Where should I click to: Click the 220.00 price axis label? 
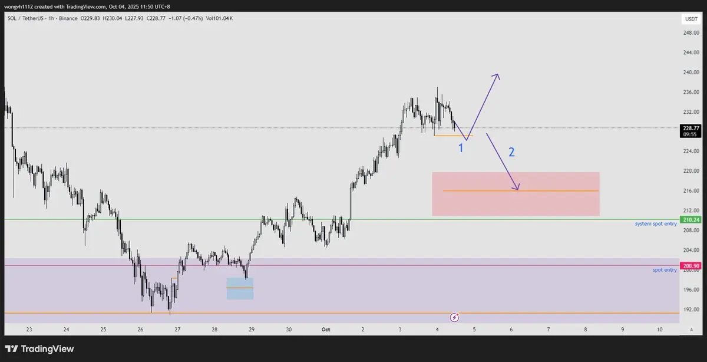pos(691,171)
